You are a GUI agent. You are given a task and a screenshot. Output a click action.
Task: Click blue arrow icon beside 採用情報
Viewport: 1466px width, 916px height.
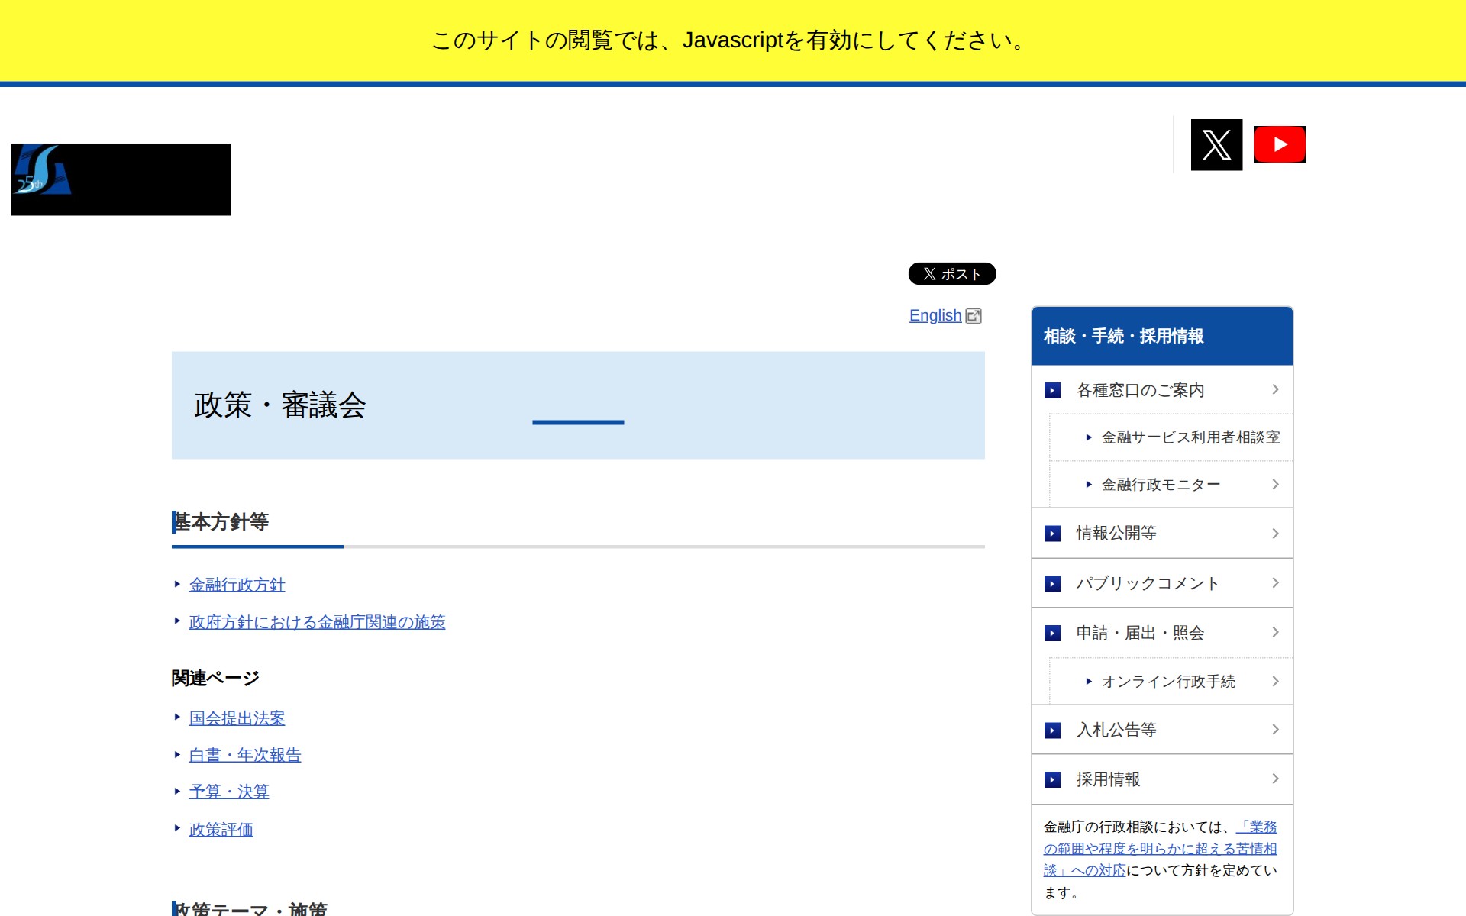point(1052,779)
